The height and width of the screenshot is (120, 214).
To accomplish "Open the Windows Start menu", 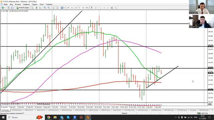I will 3,117.
